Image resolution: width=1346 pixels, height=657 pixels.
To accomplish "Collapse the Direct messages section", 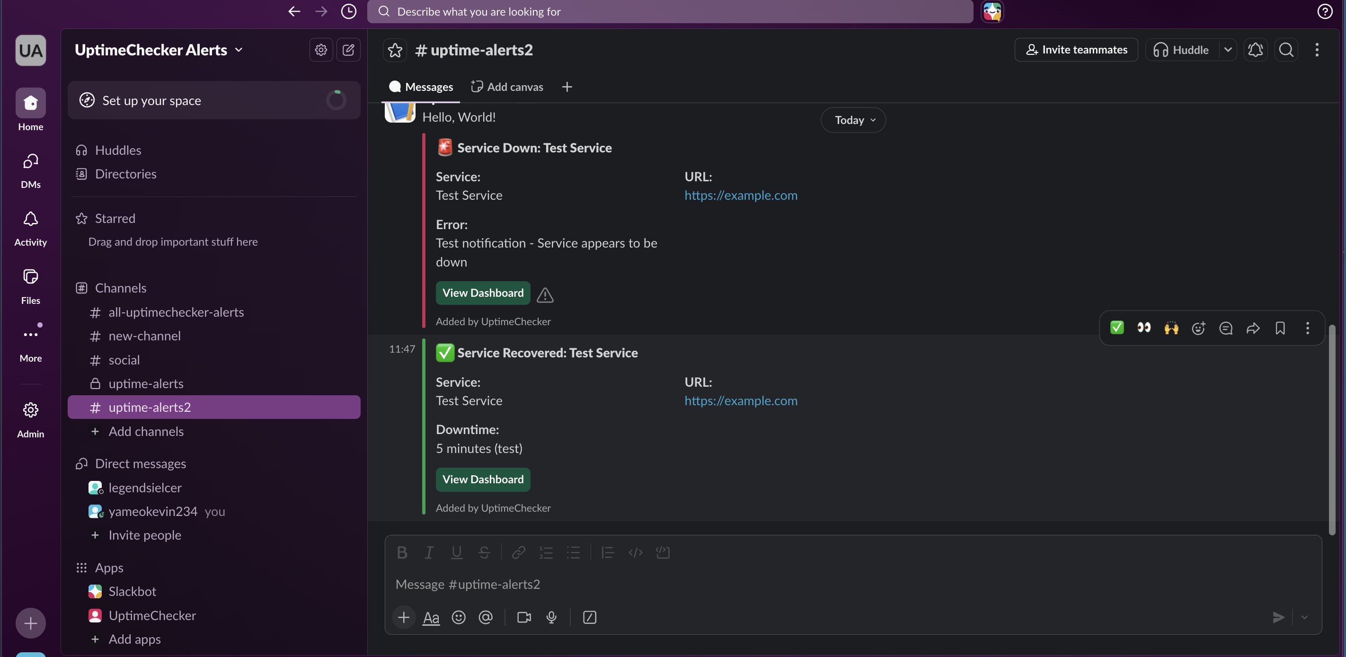I will point(141,463).
